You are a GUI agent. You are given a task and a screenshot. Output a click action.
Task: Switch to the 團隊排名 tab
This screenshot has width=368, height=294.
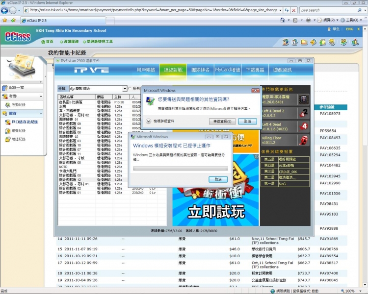tap(200, 70)
